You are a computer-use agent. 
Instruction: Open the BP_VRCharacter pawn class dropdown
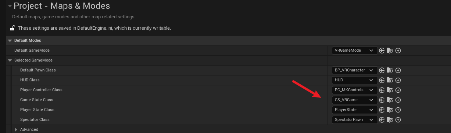[354, 70]
